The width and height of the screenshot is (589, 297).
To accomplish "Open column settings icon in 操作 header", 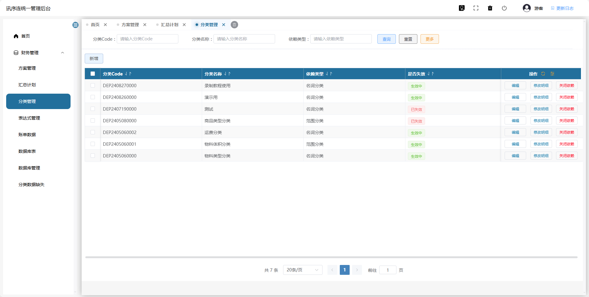I will click(x=552, y=74).
